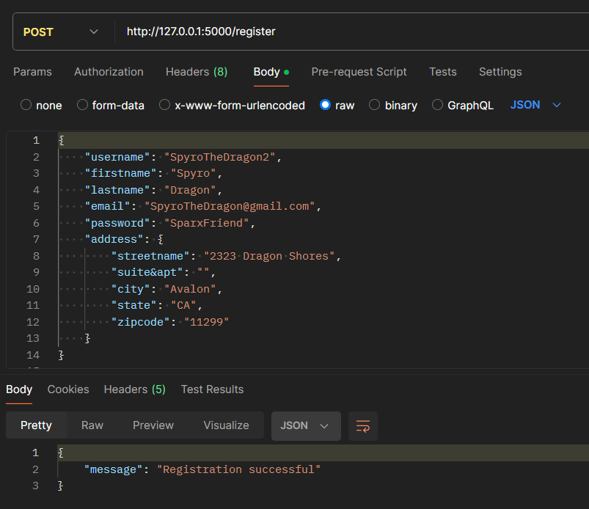Switch to the Tests tab

(443, 72)
